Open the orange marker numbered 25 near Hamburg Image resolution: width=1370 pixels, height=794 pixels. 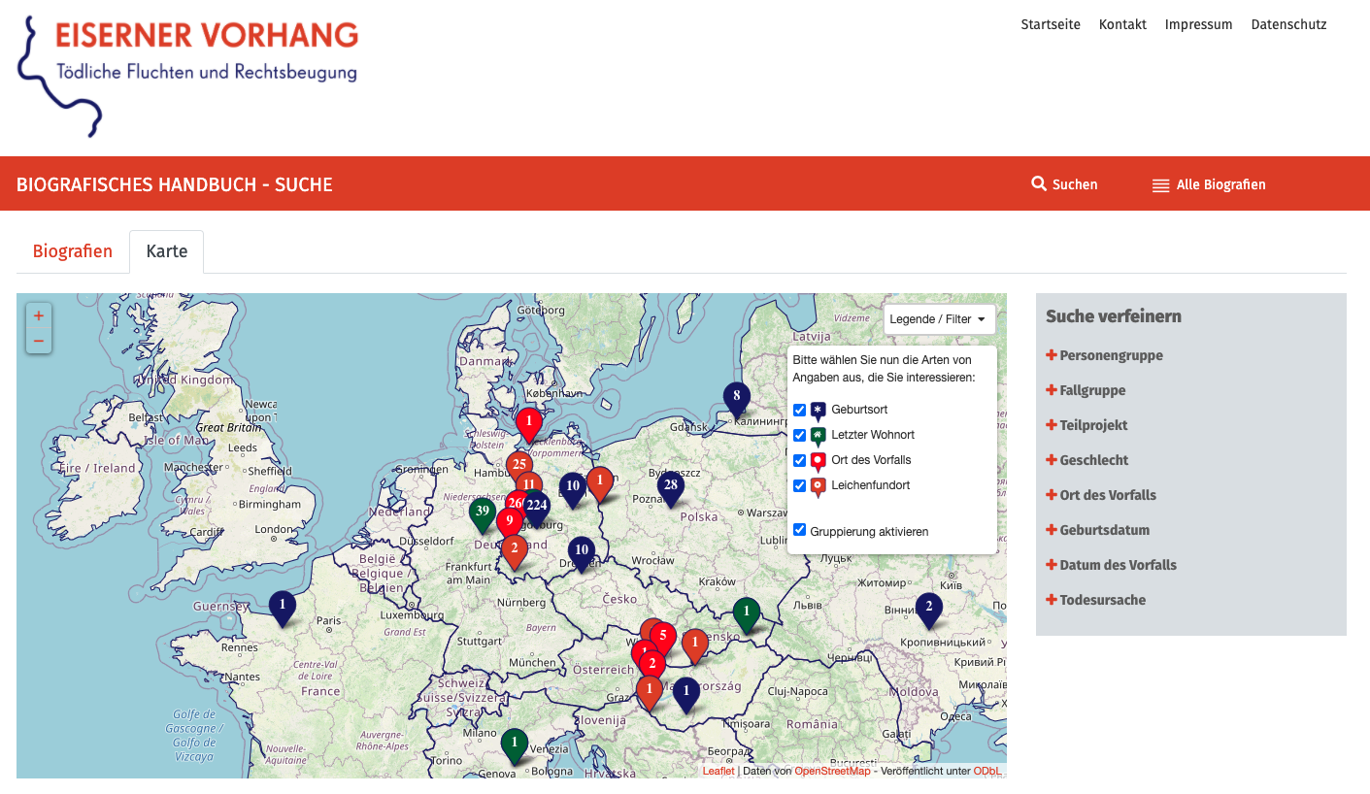pyautogui.click(x=519, y=466)
